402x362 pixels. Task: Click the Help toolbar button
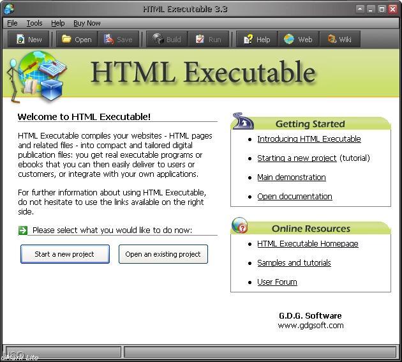(257, 40)
